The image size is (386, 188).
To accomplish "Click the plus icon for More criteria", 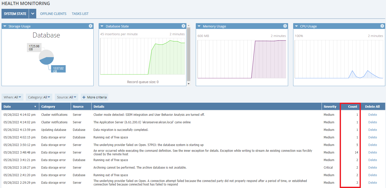I will tap(84, 97).
